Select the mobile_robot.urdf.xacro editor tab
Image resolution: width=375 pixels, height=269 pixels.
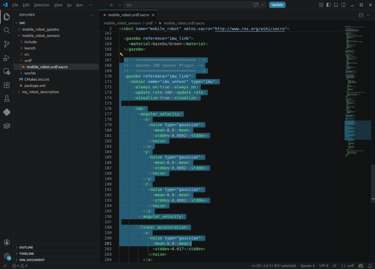128,15
